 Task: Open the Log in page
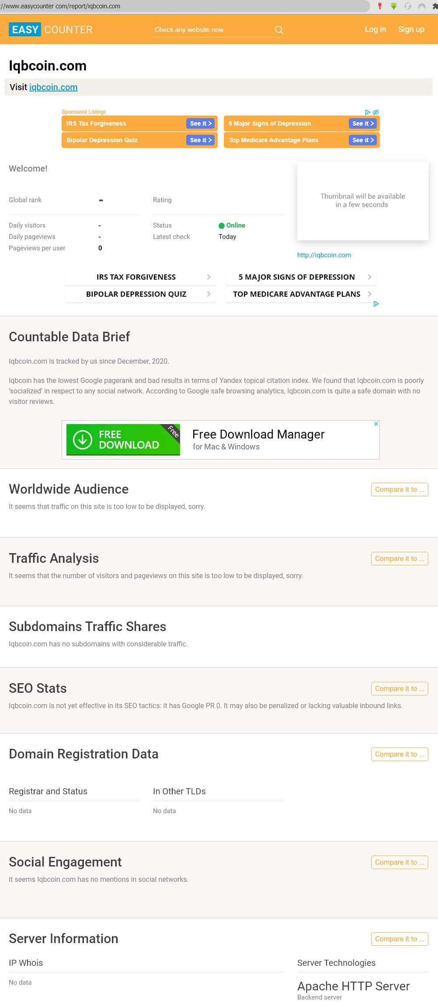[x=375, y=29]
